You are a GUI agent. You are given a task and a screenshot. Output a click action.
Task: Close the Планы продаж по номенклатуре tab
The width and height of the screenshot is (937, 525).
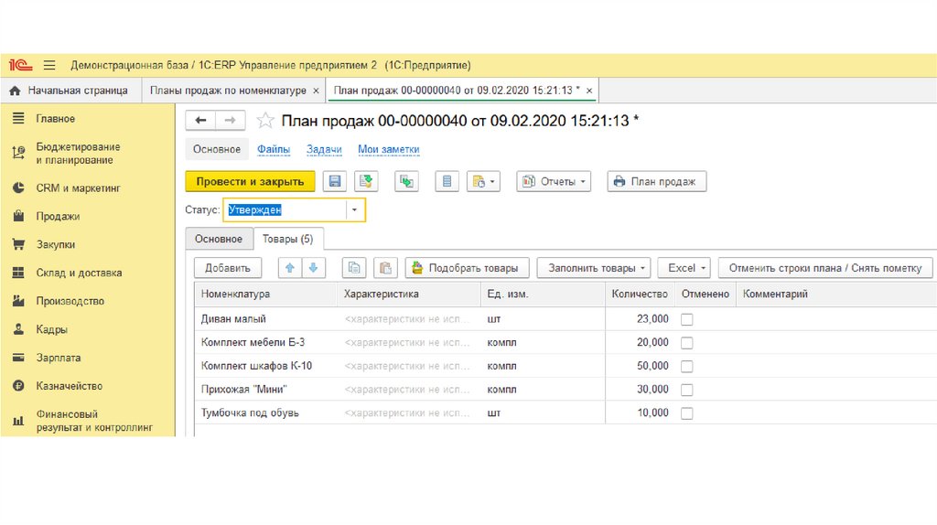316,91
